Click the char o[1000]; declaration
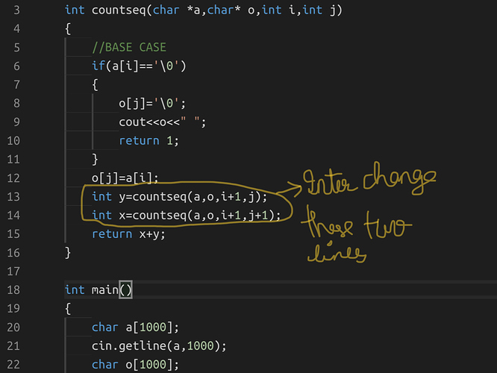The image size is (497, 373). click(135, 365)
